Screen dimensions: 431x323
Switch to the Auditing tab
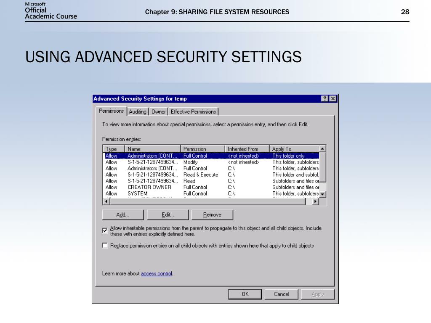tap(138, 112)
